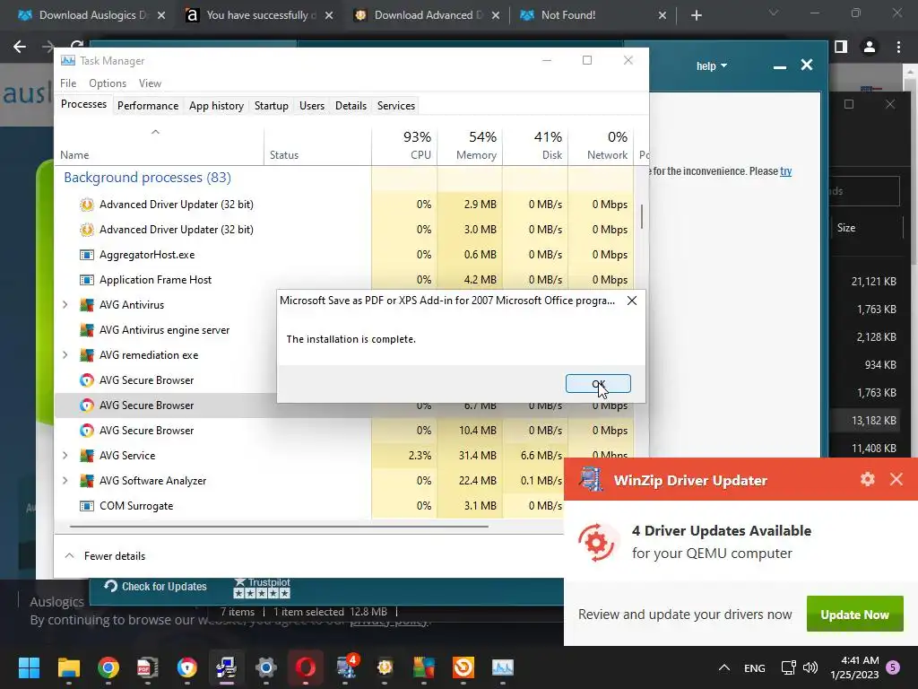Select the Processes tab
Viewport: 918px width, 689px height.
[83, 104]
